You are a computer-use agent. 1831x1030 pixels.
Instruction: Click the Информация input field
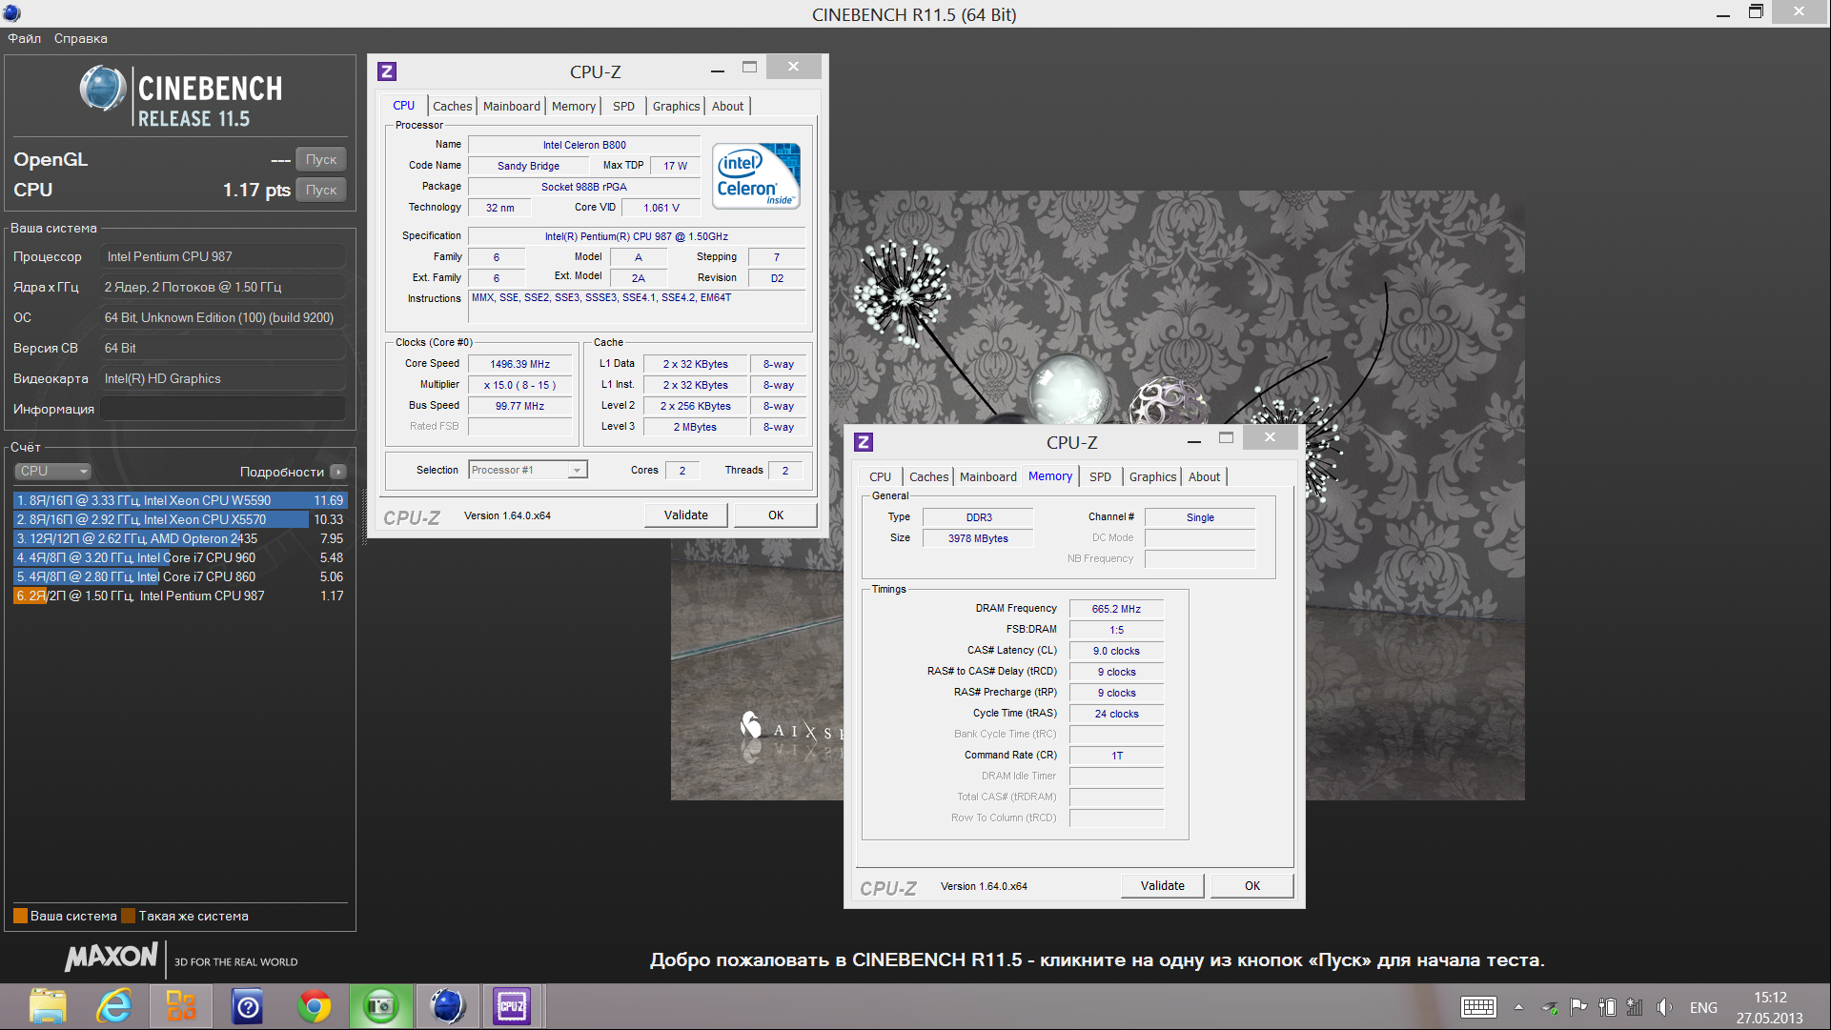coord(223,409)
